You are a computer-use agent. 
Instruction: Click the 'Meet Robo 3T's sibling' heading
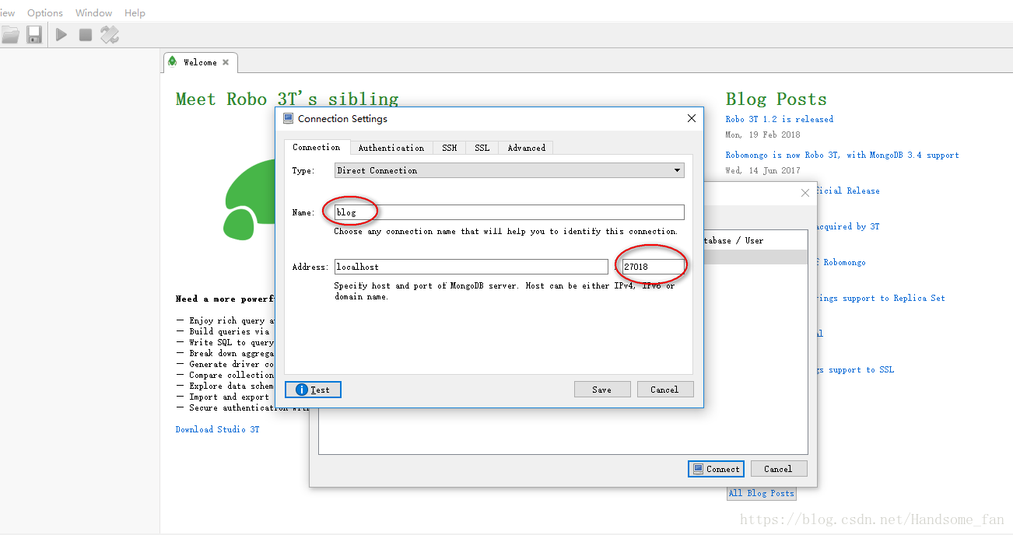pyautogui.click(x=287, y=99)
